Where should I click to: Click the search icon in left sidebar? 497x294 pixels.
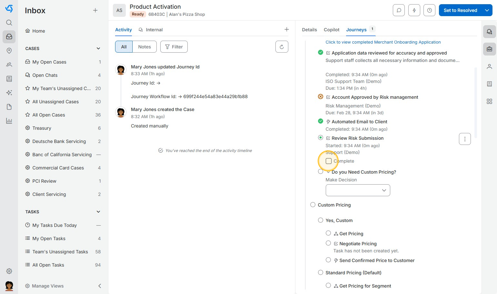(9, 23)
